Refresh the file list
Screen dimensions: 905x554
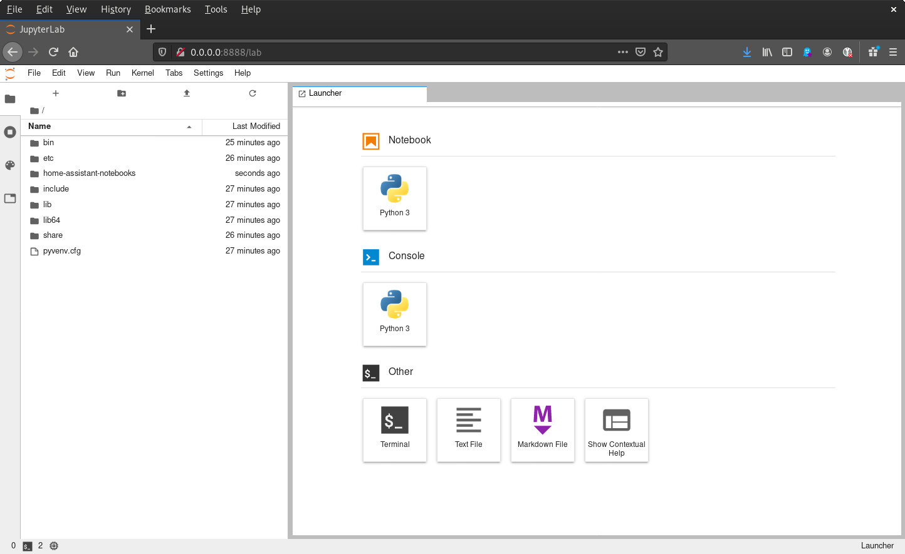pos(253,93)
